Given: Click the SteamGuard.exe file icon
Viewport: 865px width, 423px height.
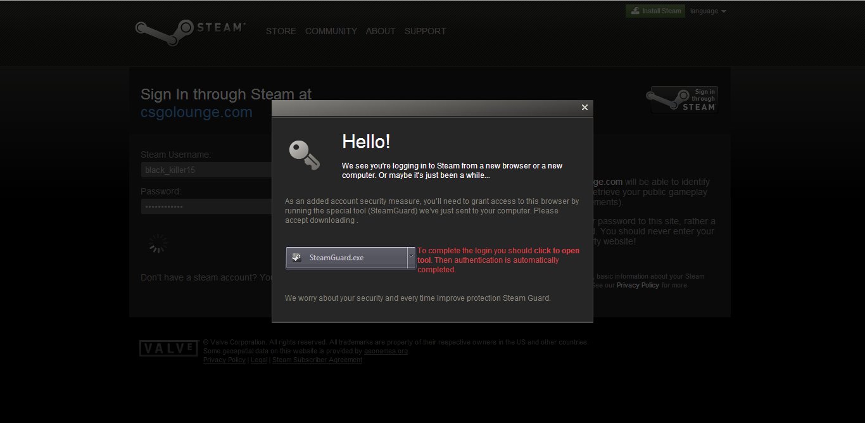Looking at the screenshot, I should point(296,258).
